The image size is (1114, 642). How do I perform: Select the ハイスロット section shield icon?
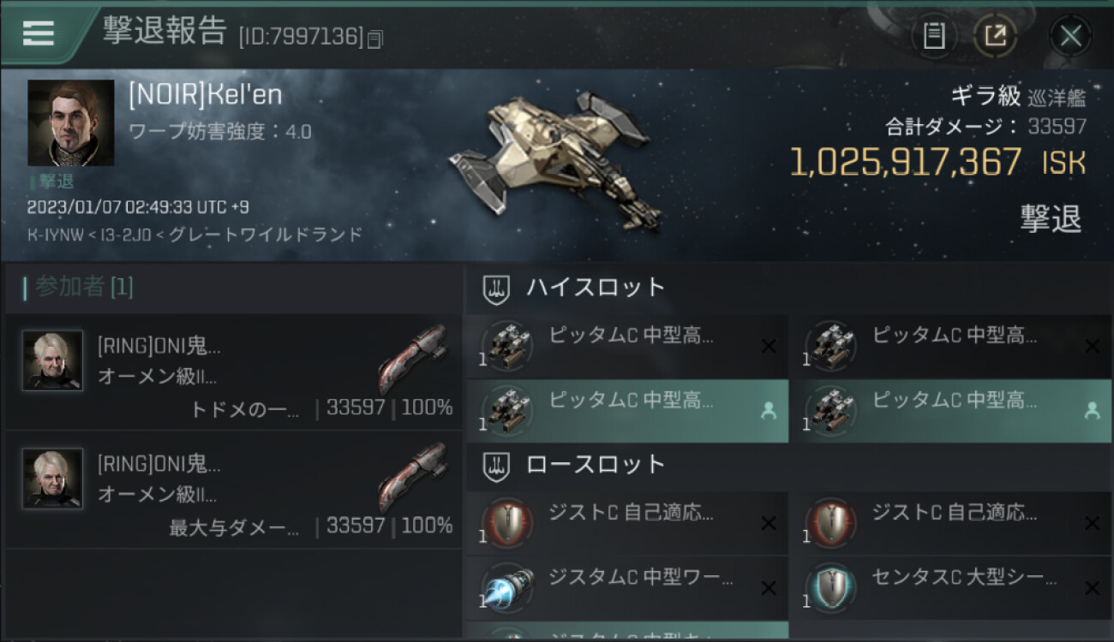(x=496, y=289)
